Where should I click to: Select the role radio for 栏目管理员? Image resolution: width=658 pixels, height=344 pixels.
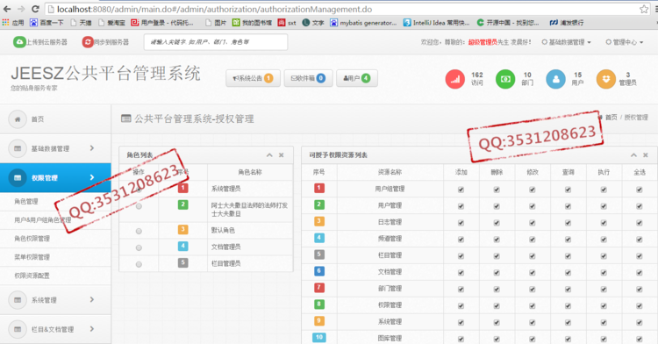coord(139,264)
